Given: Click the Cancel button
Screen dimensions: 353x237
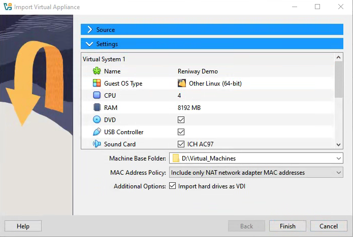Looking at the screenshot, I should pos(329,226).
